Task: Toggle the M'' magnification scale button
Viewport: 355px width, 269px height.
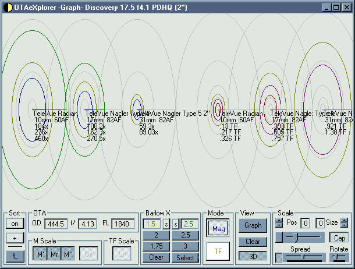Action: 68,254
